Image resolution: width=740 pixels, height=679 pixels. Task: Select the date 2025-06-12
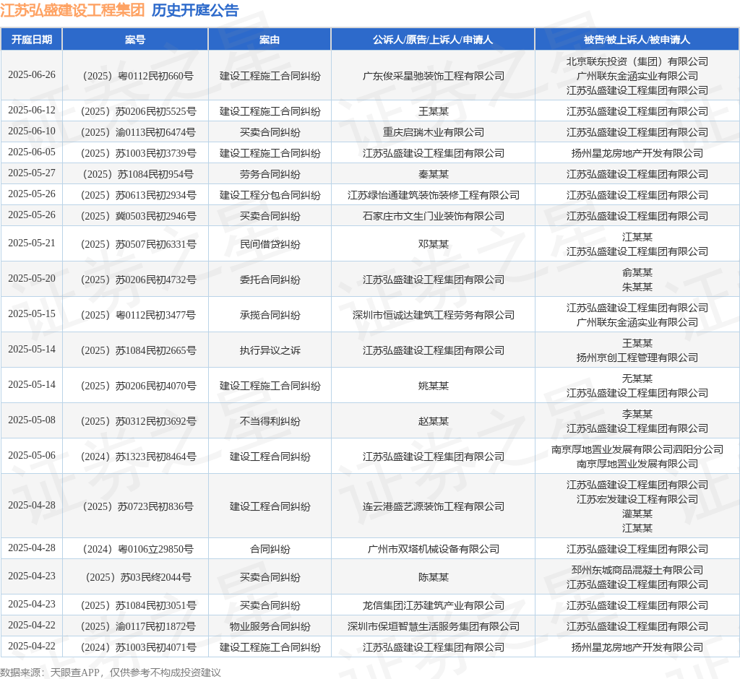[32, 111]
